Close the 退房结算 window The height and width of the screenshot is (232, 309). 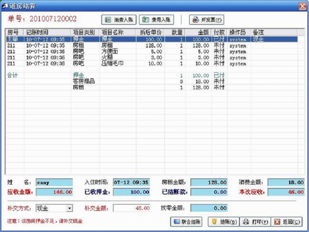pos(302,6)
